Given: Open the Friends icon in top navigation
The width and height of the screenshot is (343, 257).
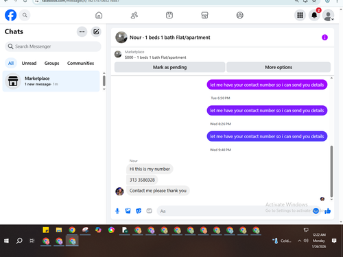Looking at the screenshot, I should [134, 15].
